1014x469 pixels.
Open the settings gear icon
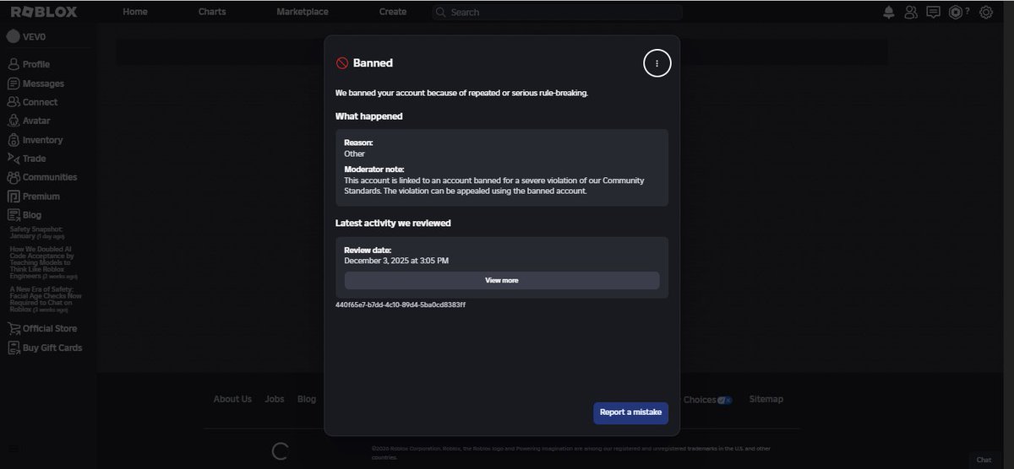pyautogui.click(x=985, y=12)
